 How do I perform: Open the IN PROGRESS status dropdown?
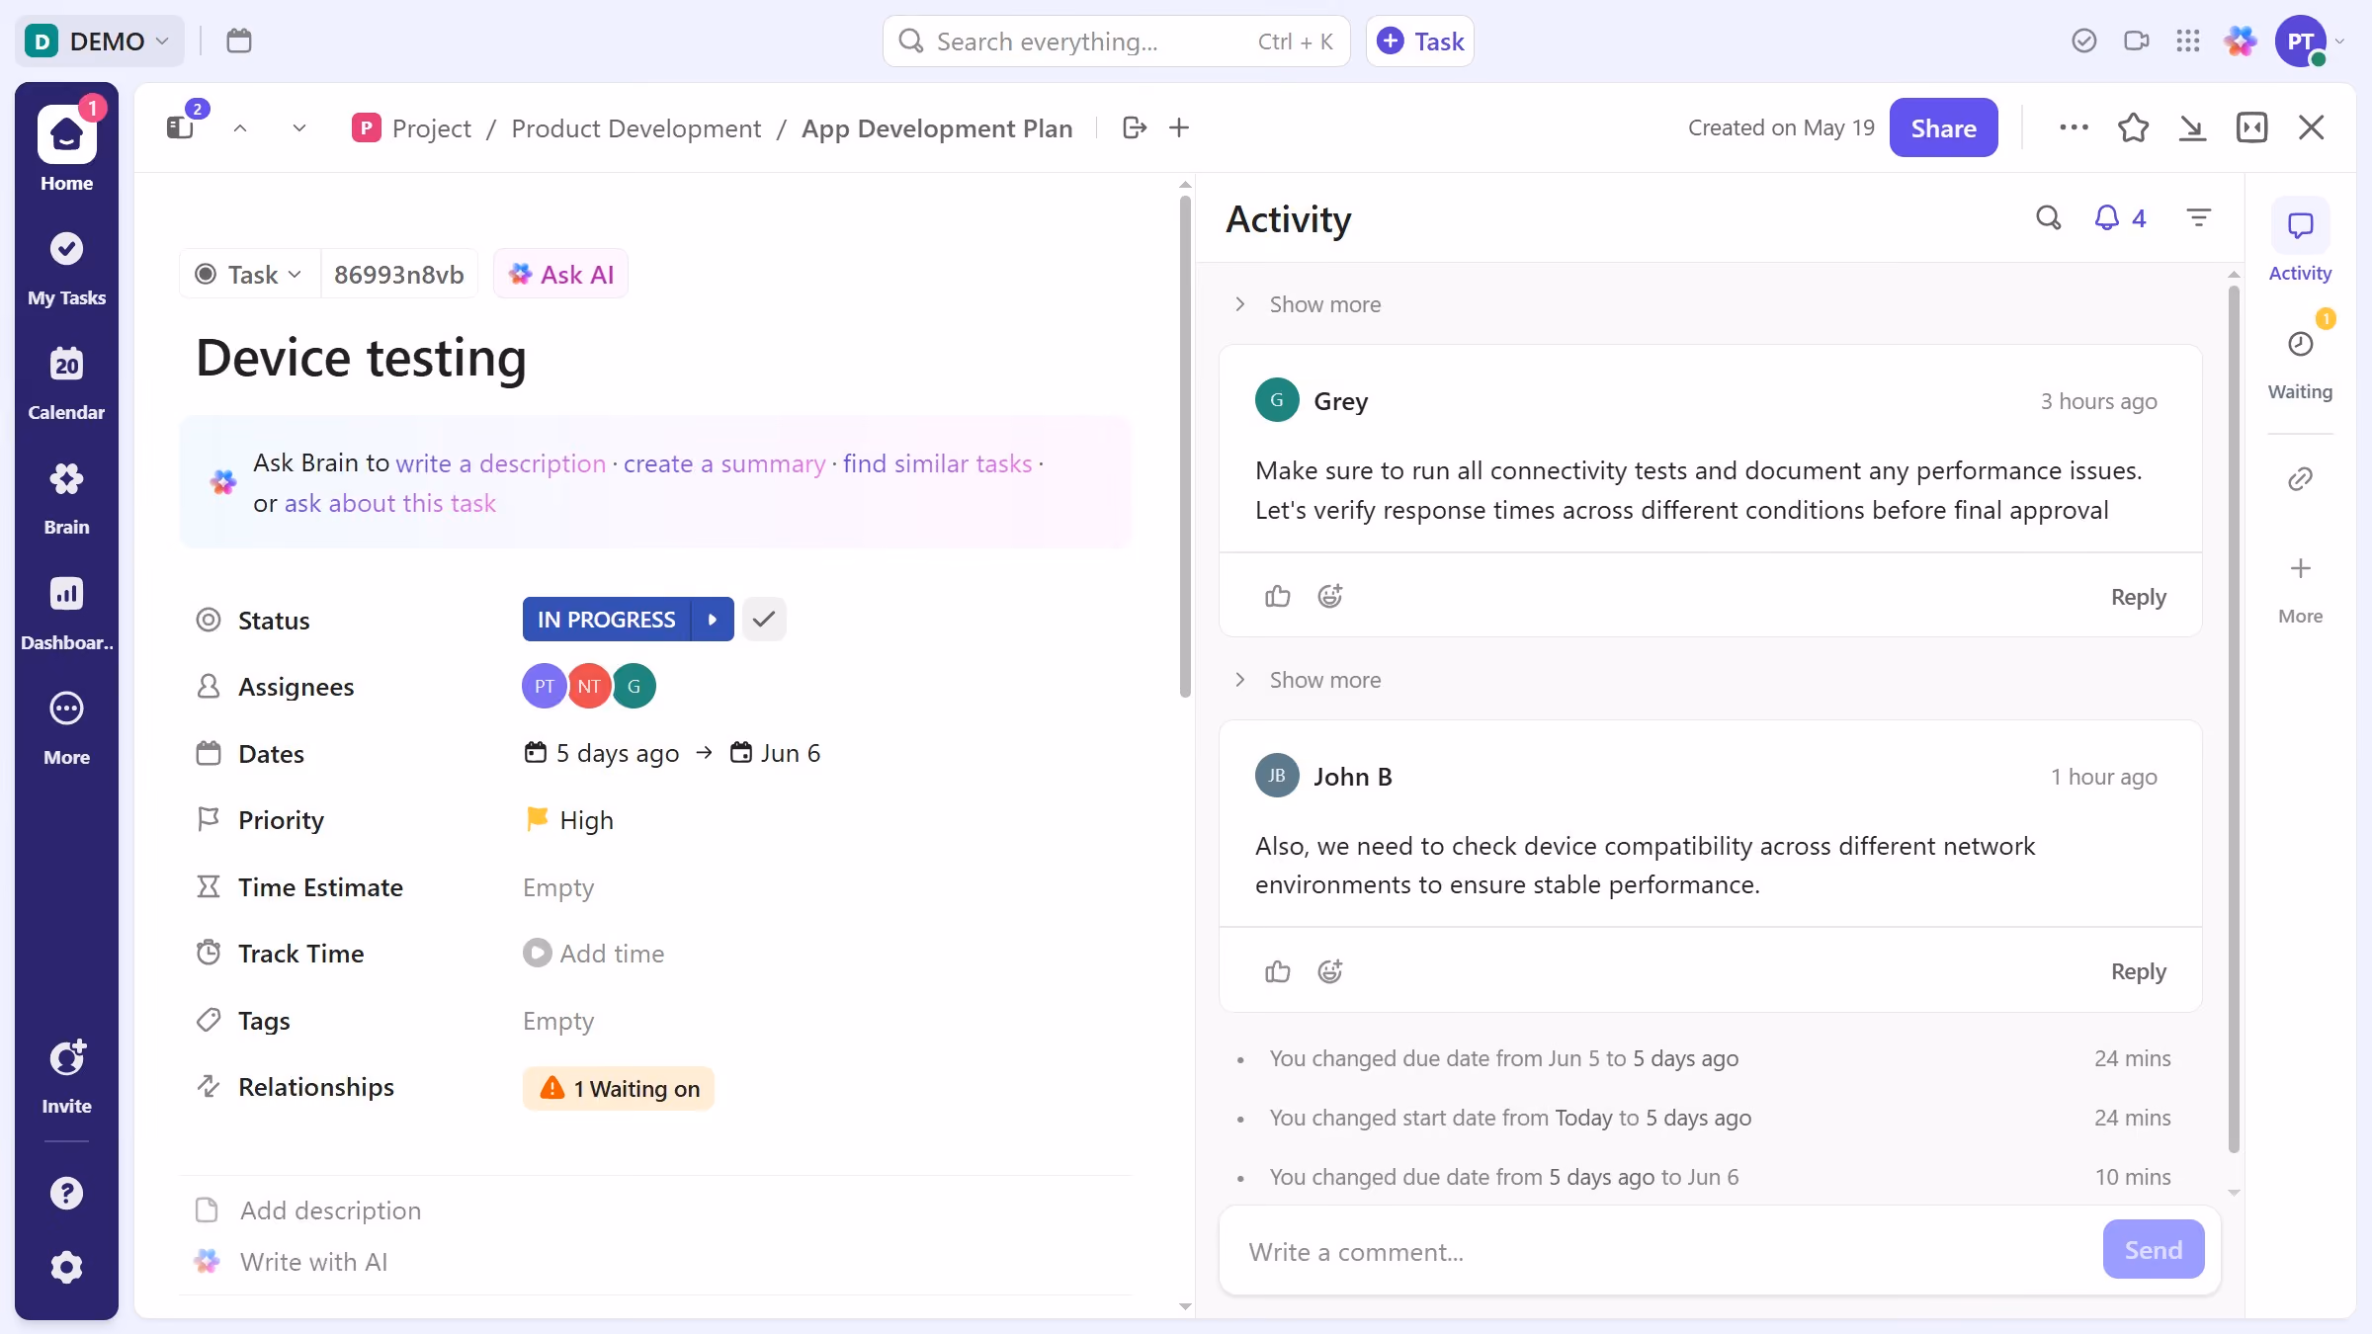click(607, 620)
